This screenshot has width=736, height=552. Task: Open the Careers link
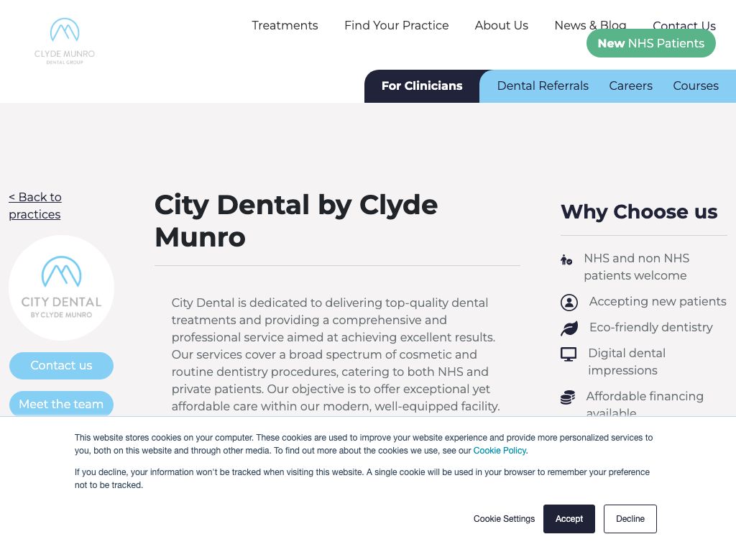tap(630, 86)
